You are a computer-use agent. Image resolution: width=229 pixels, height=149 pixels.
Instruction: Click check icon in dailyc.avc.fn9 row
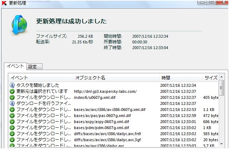point(12,134)
